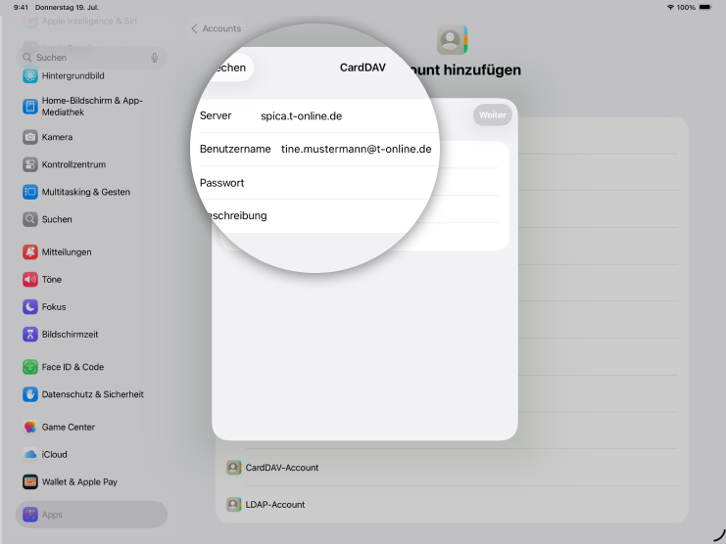Select the Mitteilungen bell icon
The width and height of the screenshot is (726, 544).
coord(30,251)
